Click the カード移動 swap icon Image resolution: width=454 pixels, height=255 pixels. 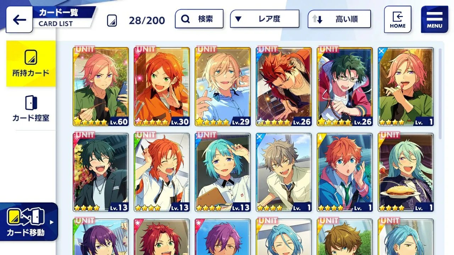click(26, 217)
